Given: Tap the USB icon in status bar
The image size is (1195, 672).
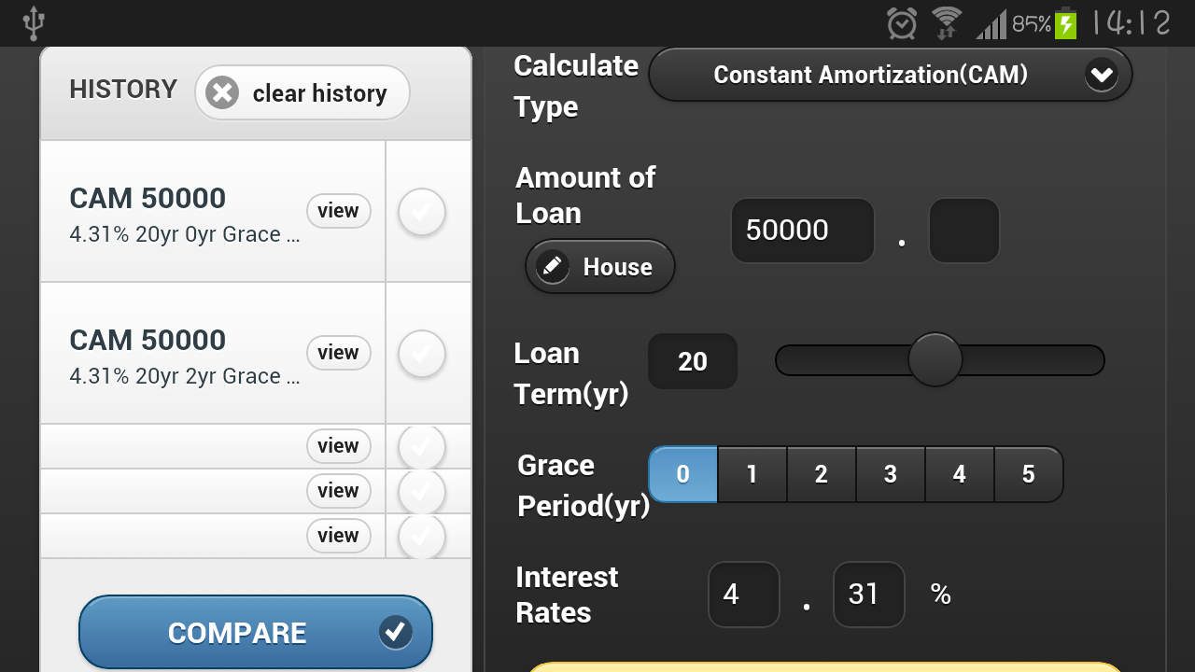Looking at the screenshot, I should click(34, 23).
